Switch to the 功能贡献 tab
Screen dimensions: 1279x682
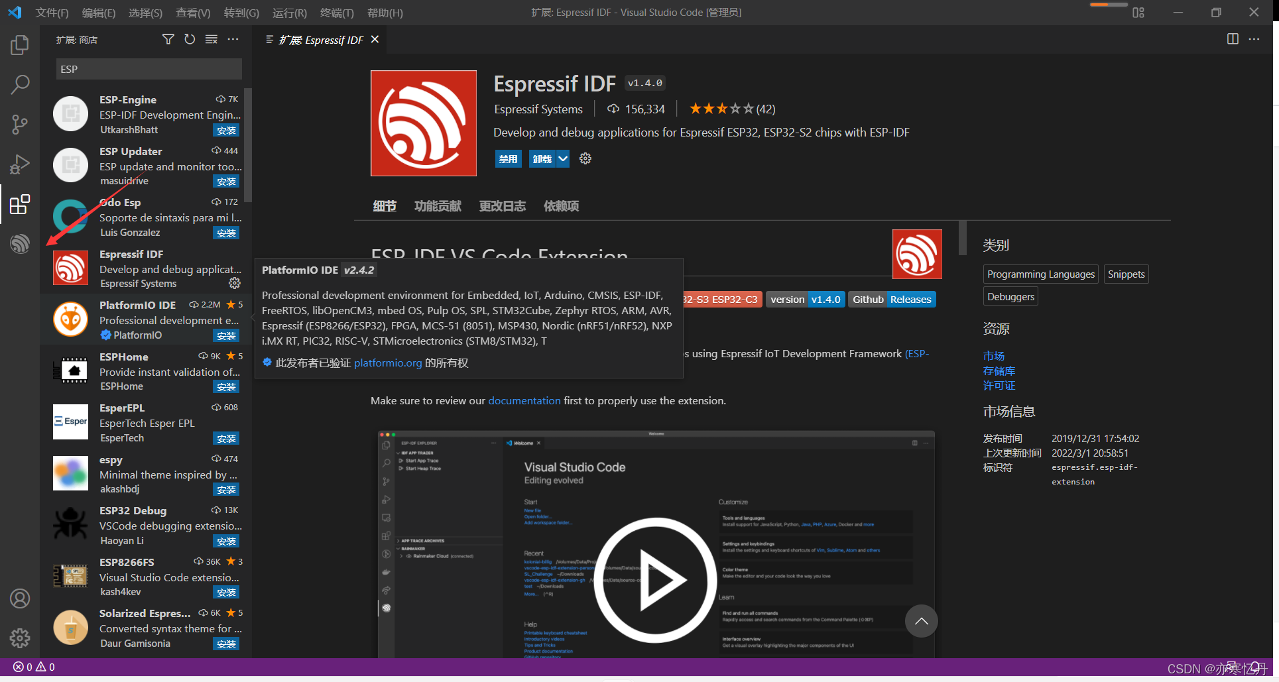[x=438, y=206]
